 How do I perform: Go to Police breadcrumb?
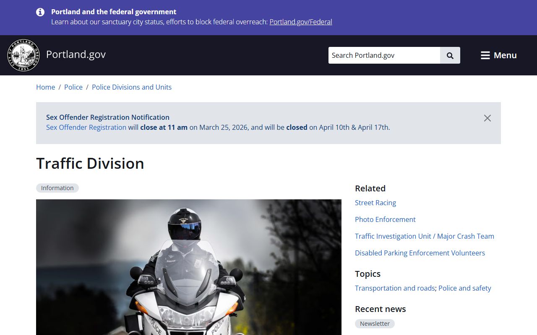pyautogui.click(x=73, y=87)
